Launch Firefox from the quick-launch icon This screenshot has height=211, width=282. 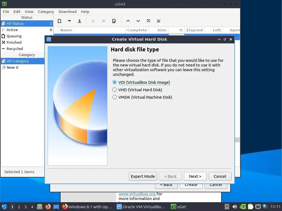coord(48,207)
